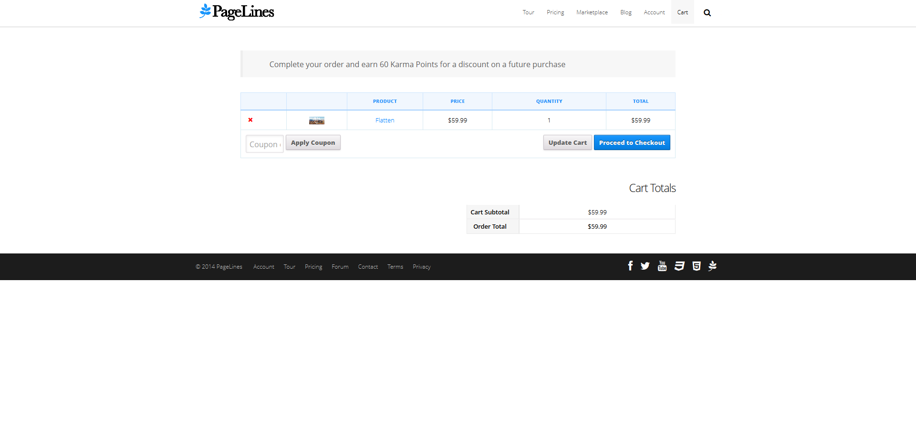Focus the Coupon code input field

265,144
